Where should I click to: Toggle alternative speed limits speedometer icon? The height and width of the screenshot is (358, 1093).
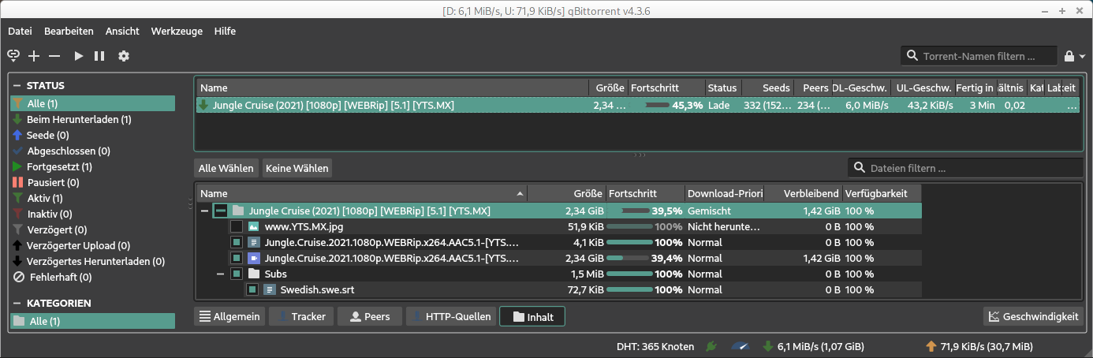740,346
